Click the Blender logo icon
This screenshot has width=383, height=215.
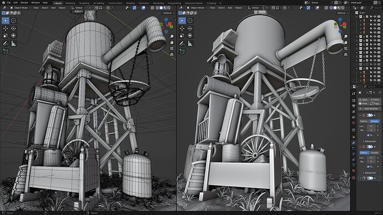click(x=3, y=3)
